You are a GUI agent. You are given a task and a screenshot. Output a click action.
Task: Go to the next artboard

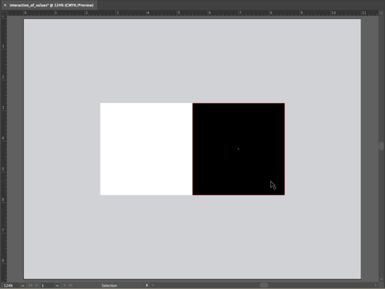click(64, 285)
